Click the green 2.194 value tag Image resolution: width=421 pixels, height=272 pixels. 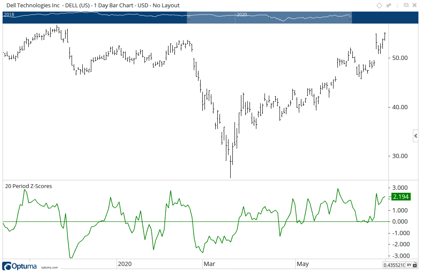click(400, 197)
